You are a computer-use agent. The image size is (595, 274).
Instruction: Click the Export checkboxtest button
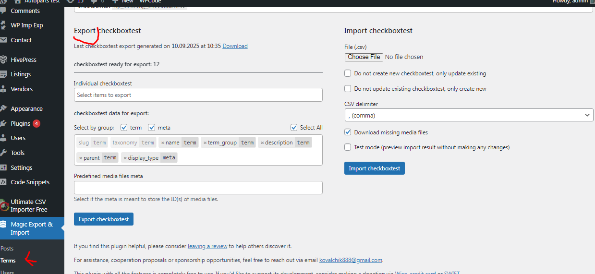coord(104,219)
